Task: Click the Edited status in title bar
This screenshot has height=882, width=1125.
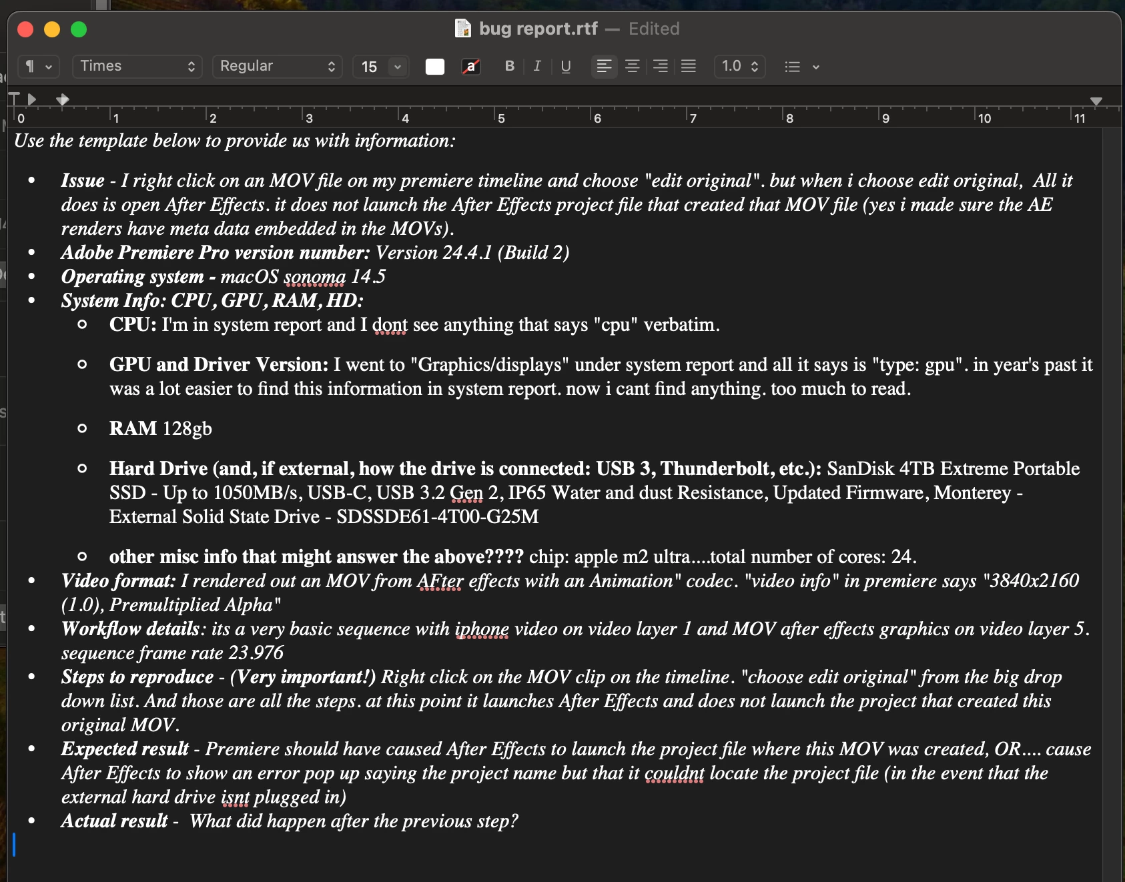Action: click(x=654, y=29)
